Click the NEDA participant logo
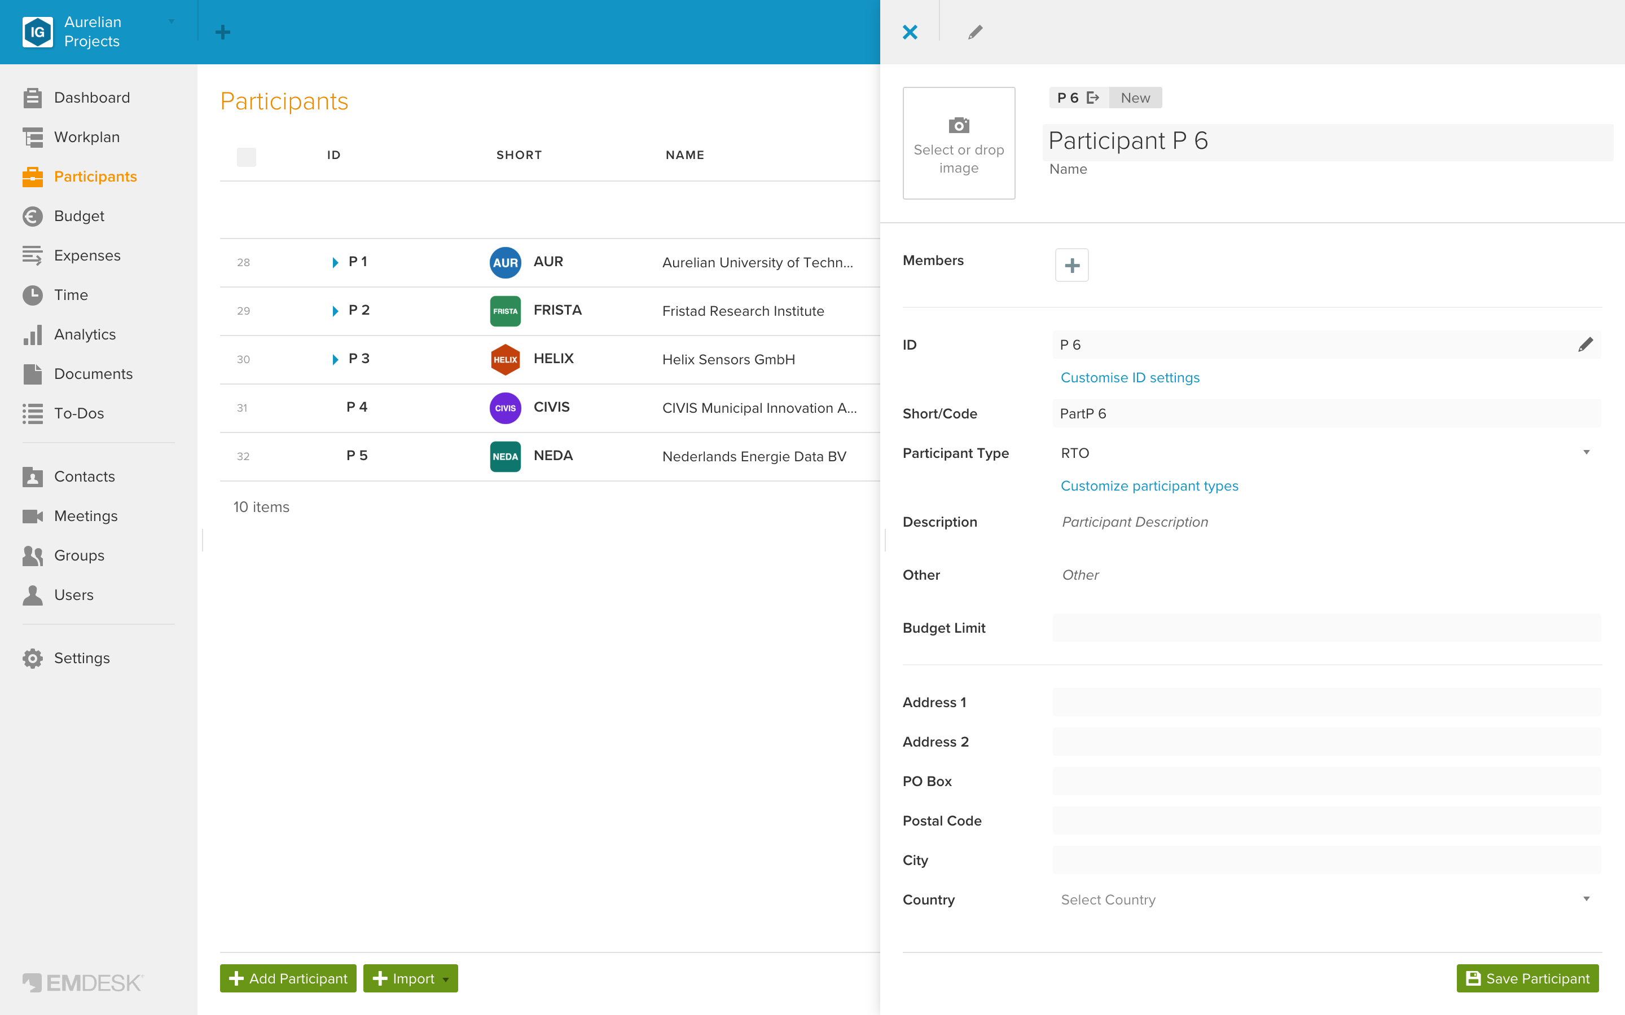The height and width of the screenshot is (1015, 1625). (x=505, y=457)
